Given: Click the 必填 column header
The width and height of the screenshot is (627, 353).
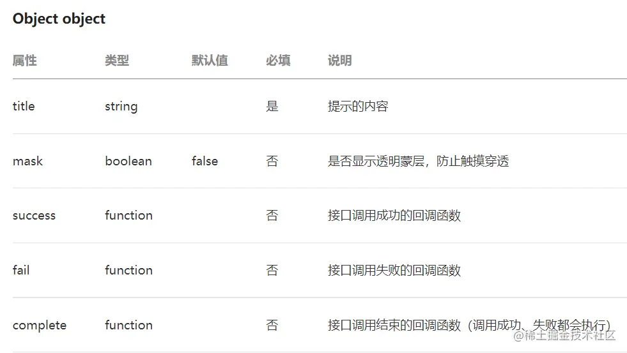Looking at the screenshot, I should click(278, 61).
